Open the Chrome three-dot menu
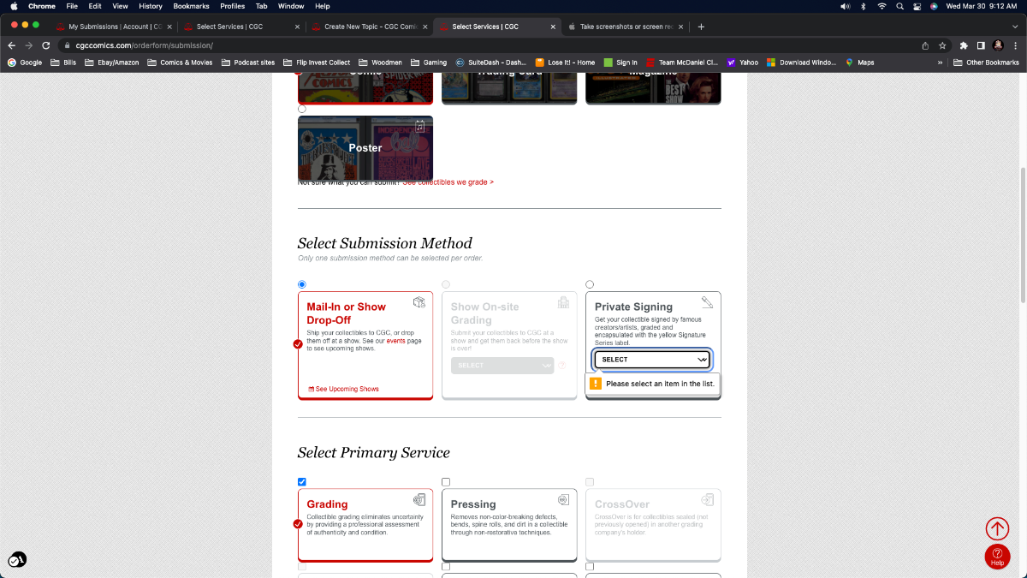The image size is (1027, 578). click(1015, 45)
